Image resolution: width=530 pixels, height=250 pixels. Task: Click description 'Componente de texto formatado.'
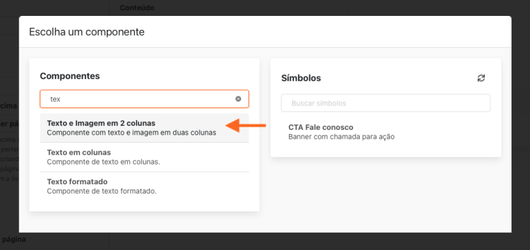coord(102,191)
